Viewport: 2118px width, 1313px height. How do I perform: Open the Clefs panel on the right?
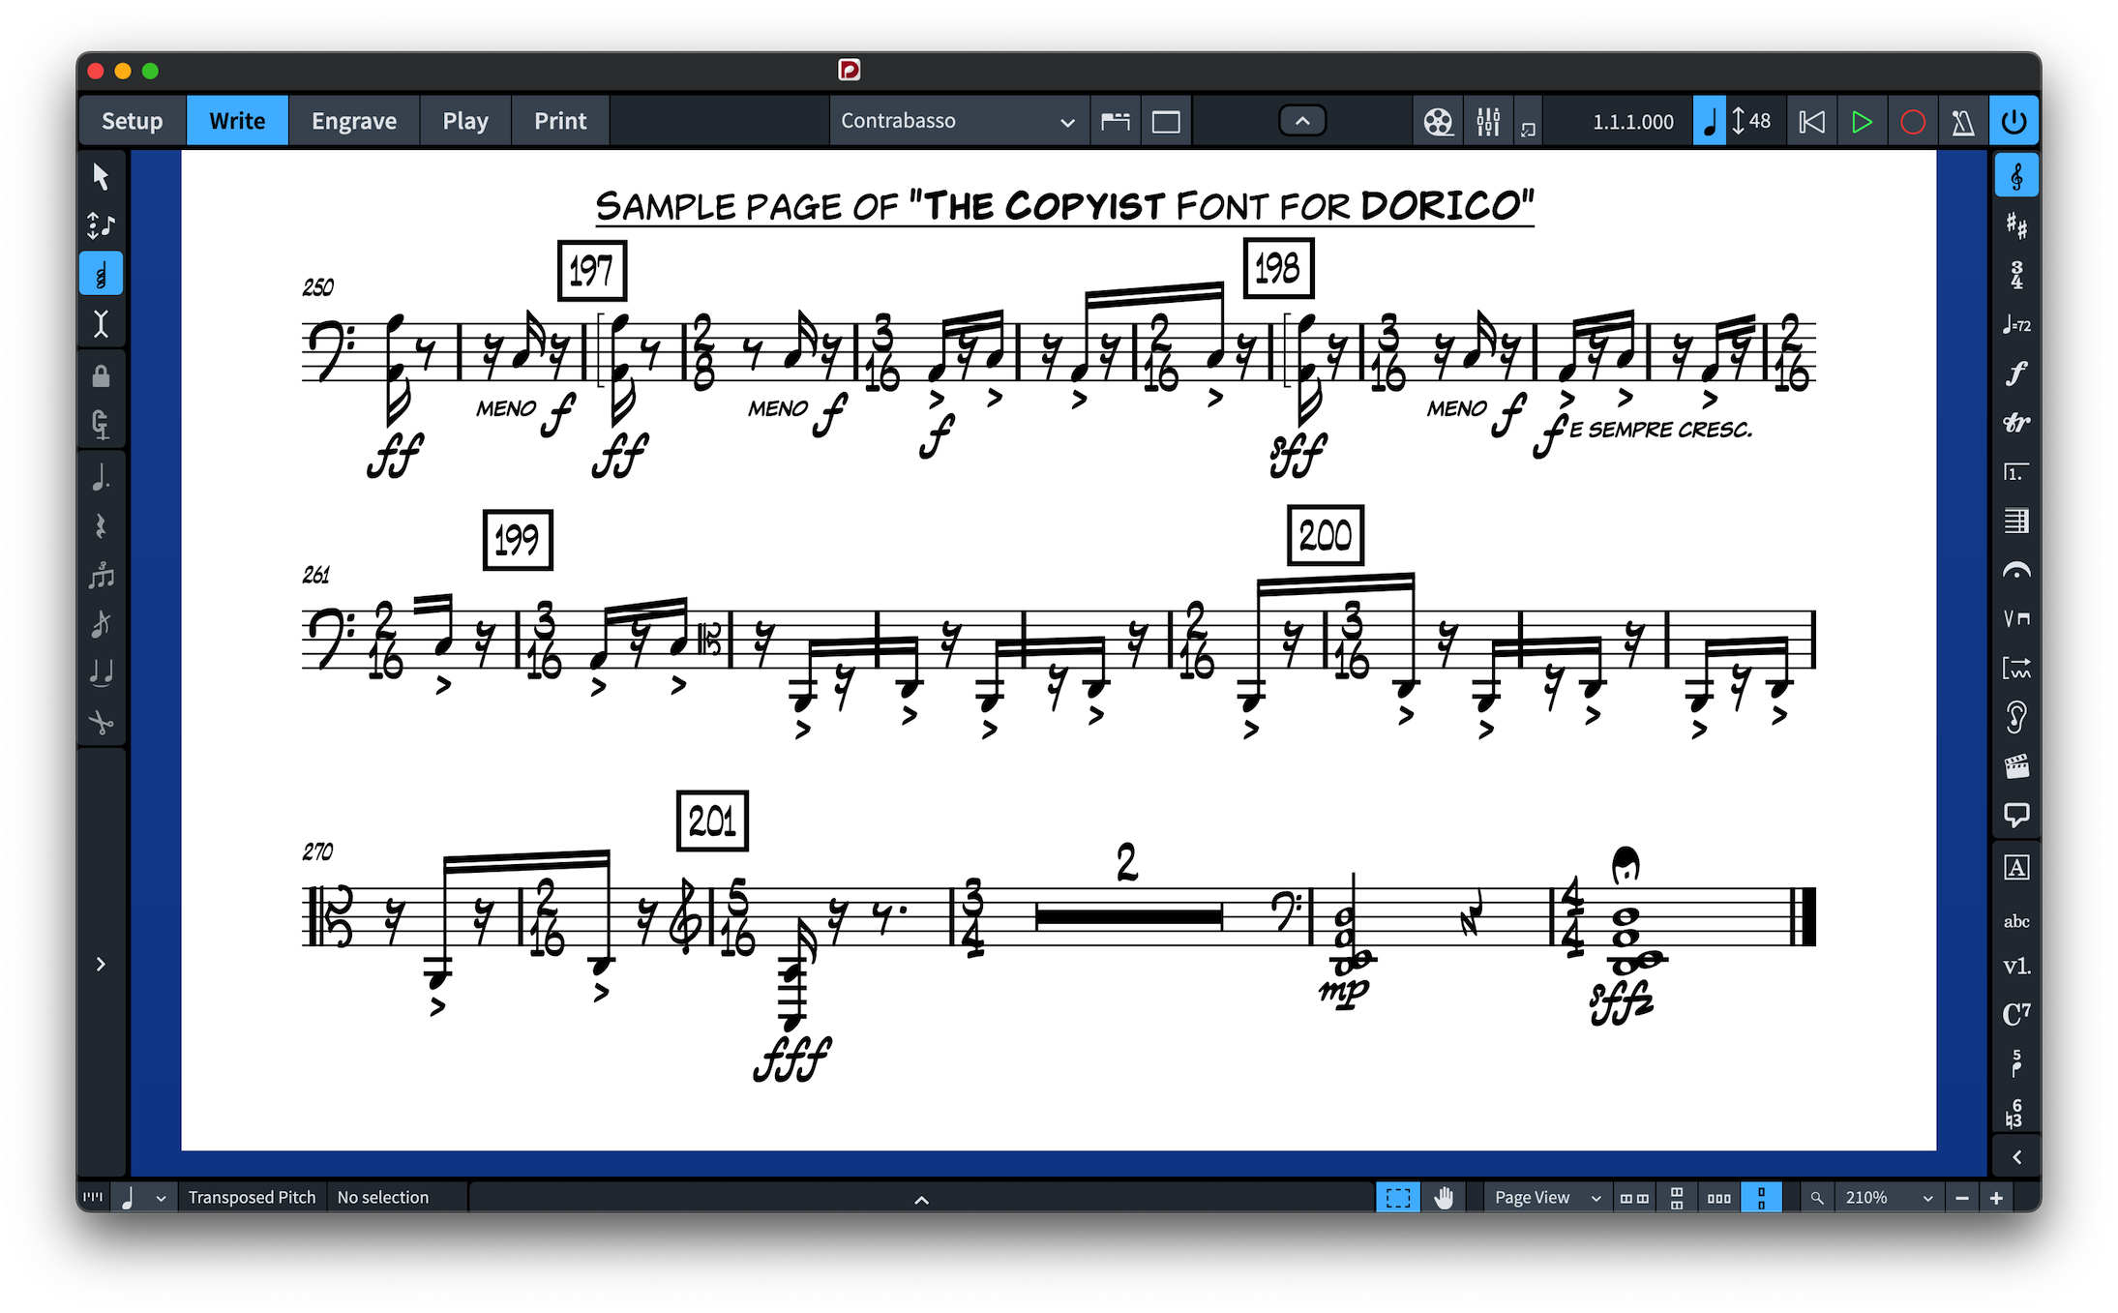(2016, 176)
